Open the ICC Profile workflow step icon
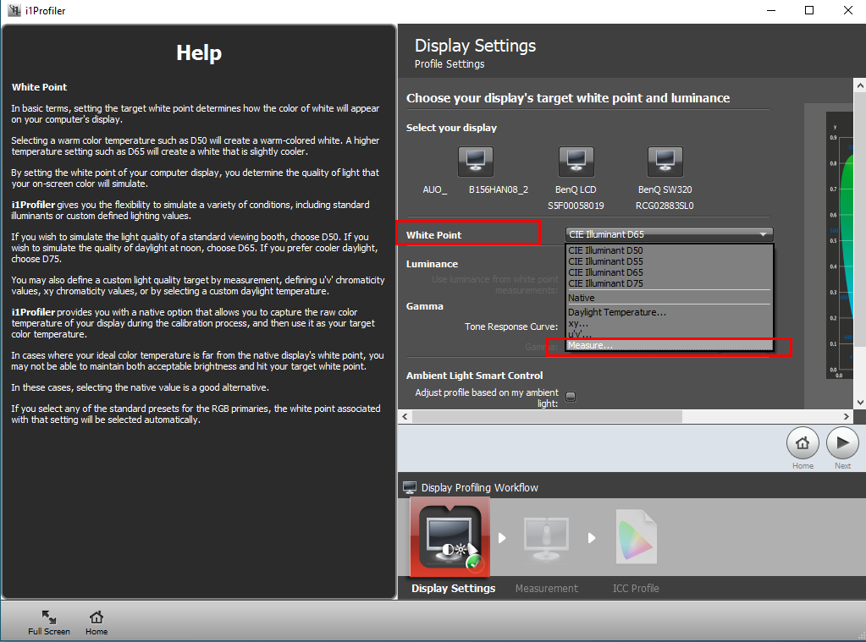866x642 pixels. click(637, 536)
